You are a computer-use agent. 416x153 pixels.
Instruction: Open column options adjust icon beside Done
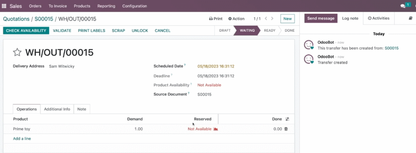coord(287,119)
